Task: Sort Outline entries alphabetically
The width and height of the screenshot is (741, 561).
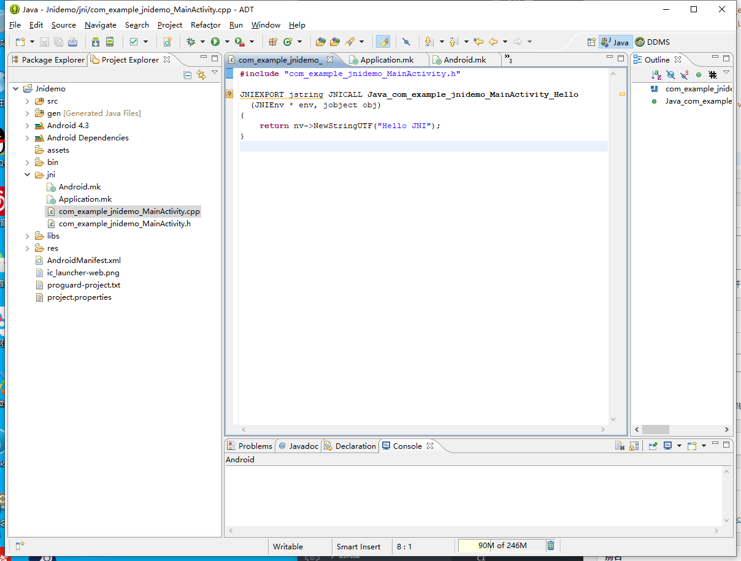Action: click(x=656, y=75)
